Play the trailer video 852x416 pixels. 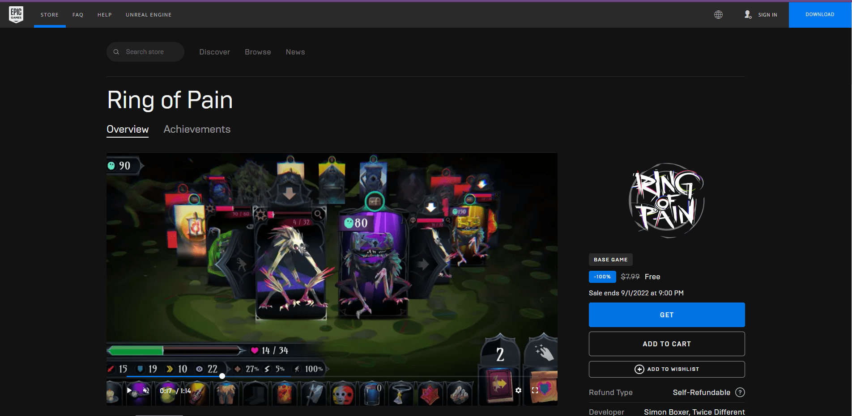click(x=129, y=391)
